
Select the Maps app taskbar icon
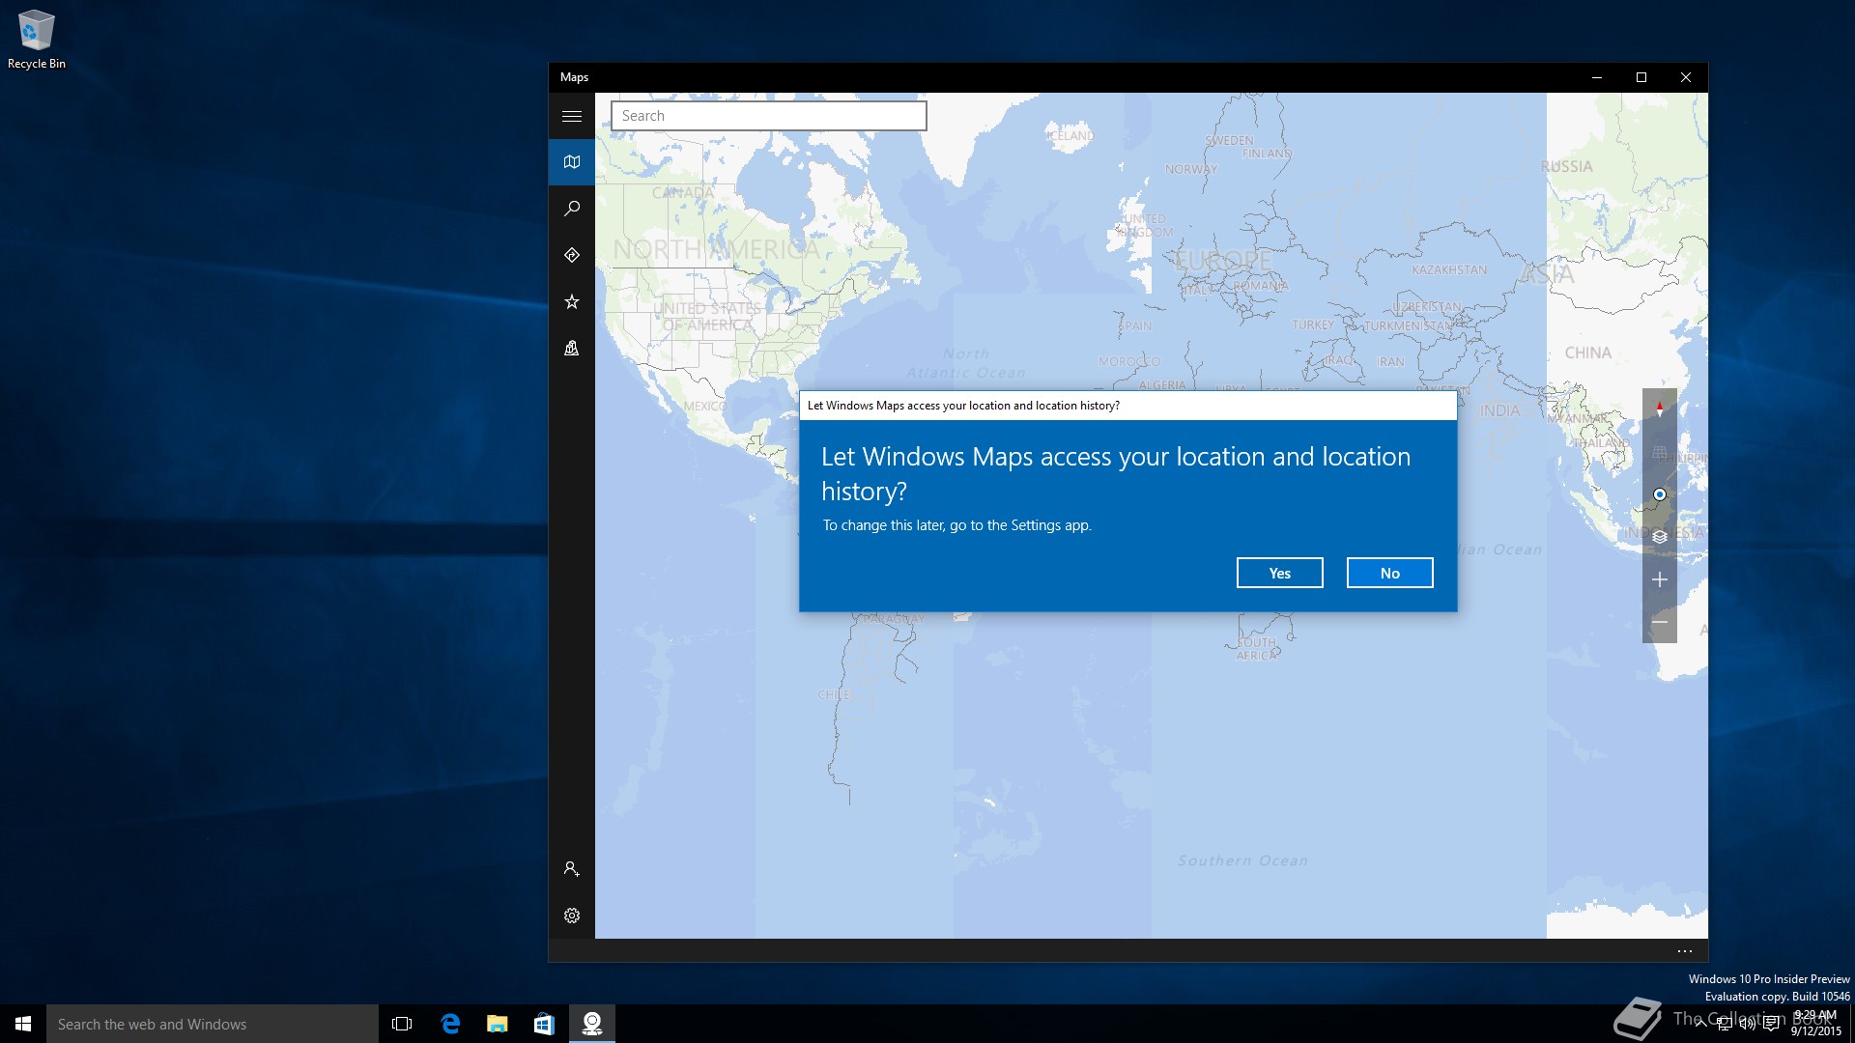point(591,1024)
